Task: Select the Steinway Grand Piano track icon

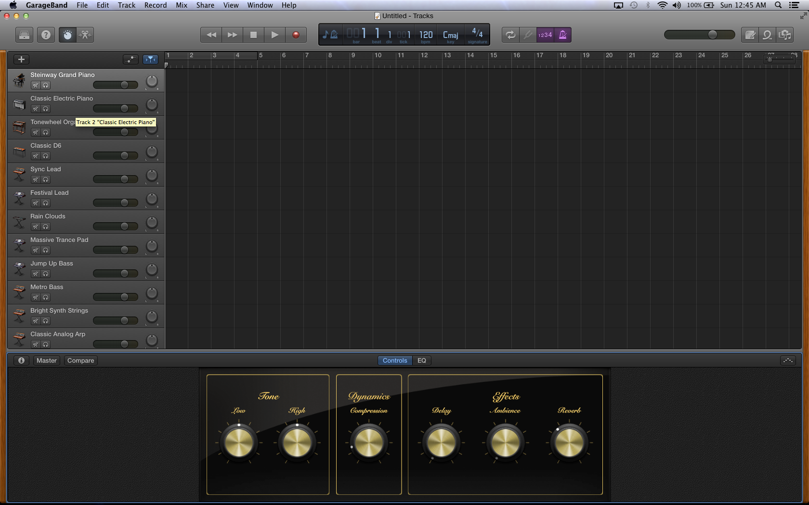Action: (x=19, y=80)
